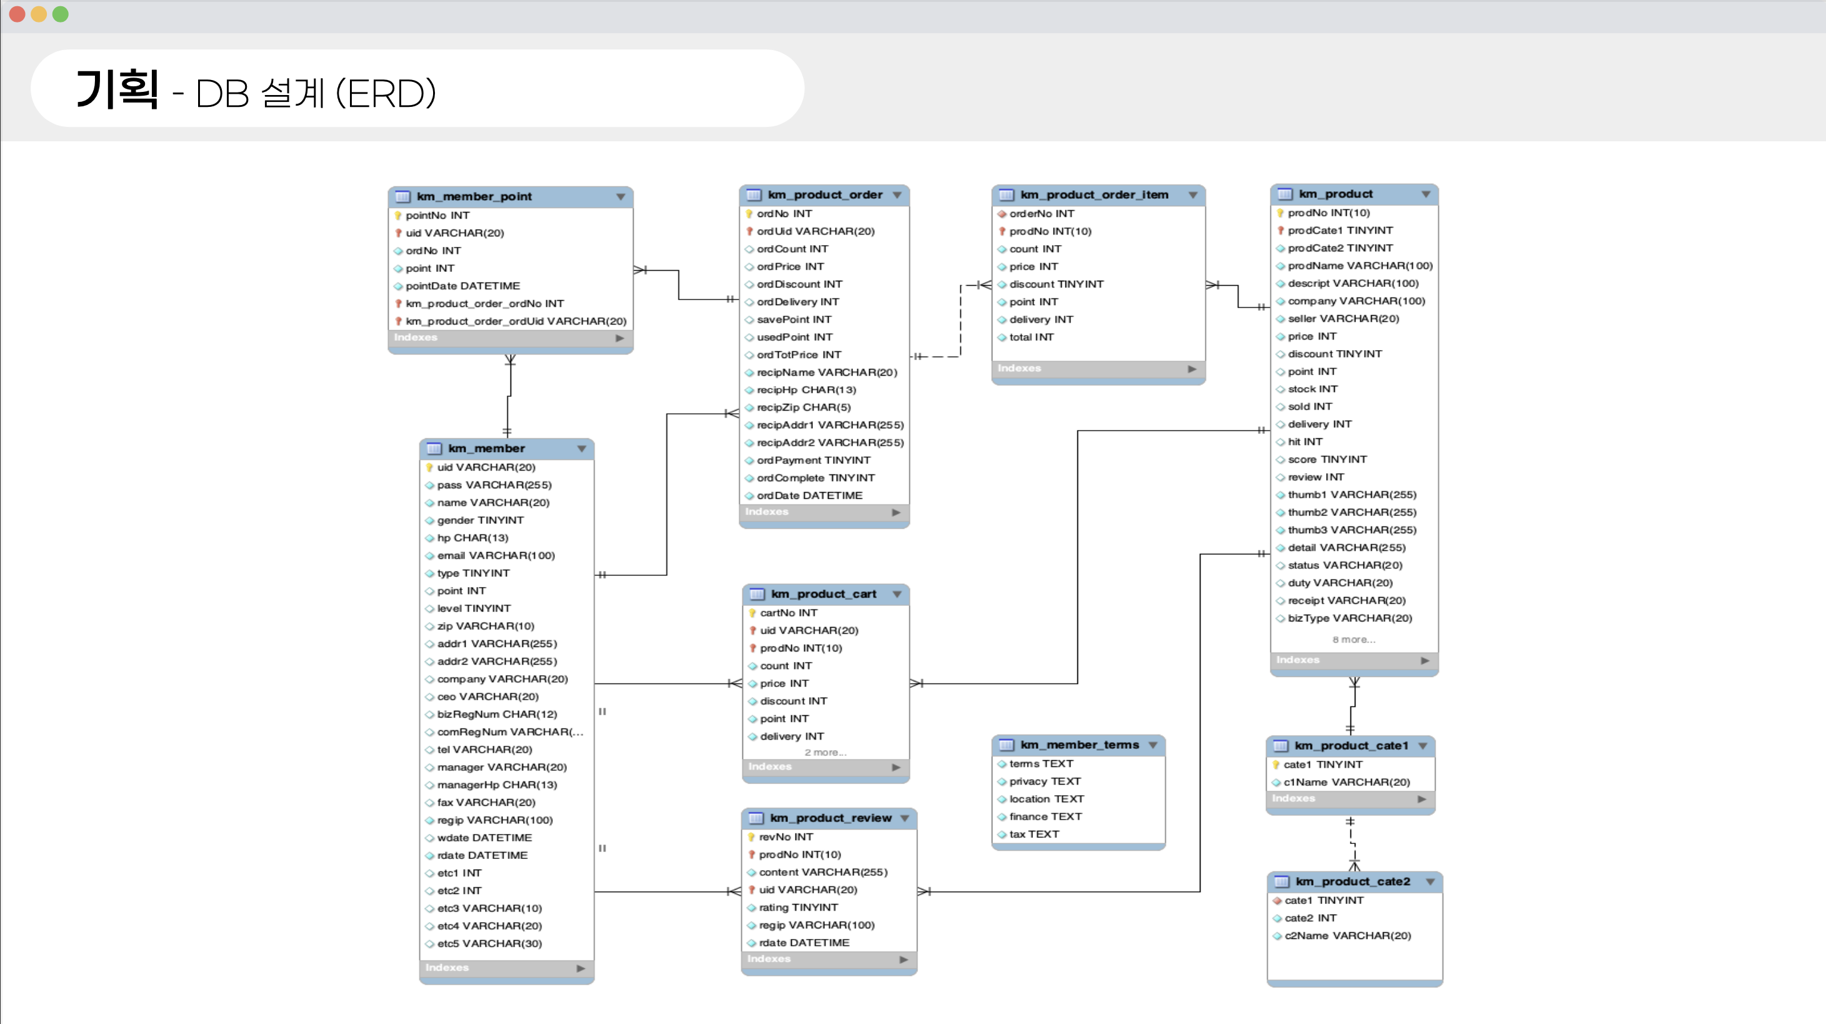Show 2 more columns in km_product_cart
The height and width of the screenshot is (1024, 1826).
click(825, 753)
